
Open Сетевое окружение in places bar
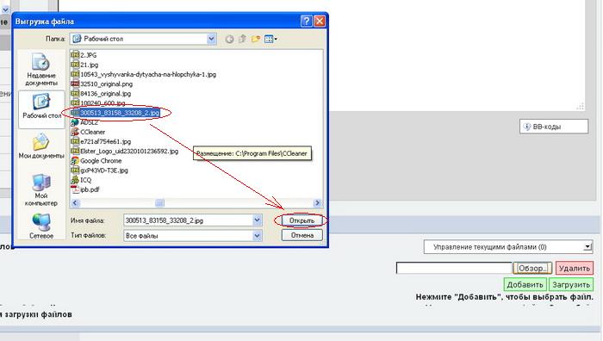point(41,226)
